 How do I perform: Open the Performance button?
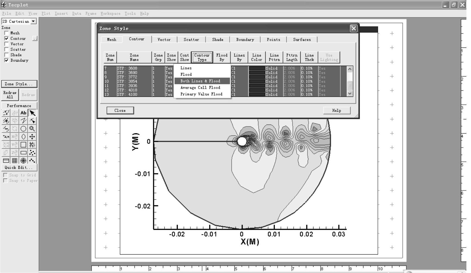(x=19, y=106)
